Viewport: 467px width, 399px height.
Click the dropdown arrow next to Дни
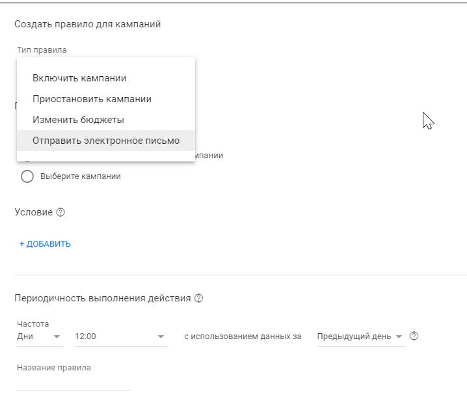(x=57, y=337)
